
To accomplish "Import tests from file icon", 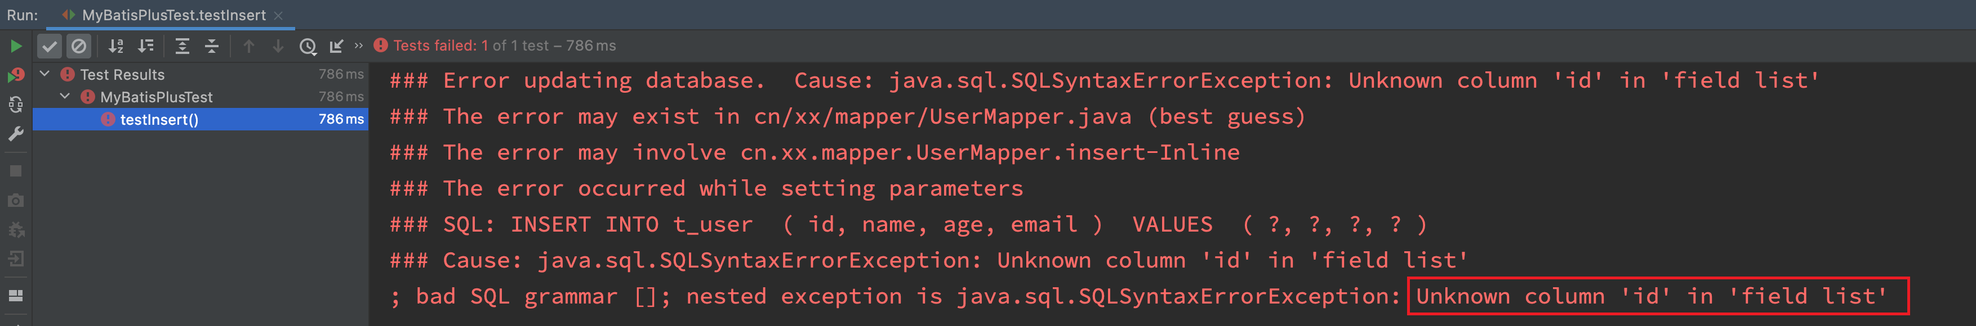I will click(336, 46).
